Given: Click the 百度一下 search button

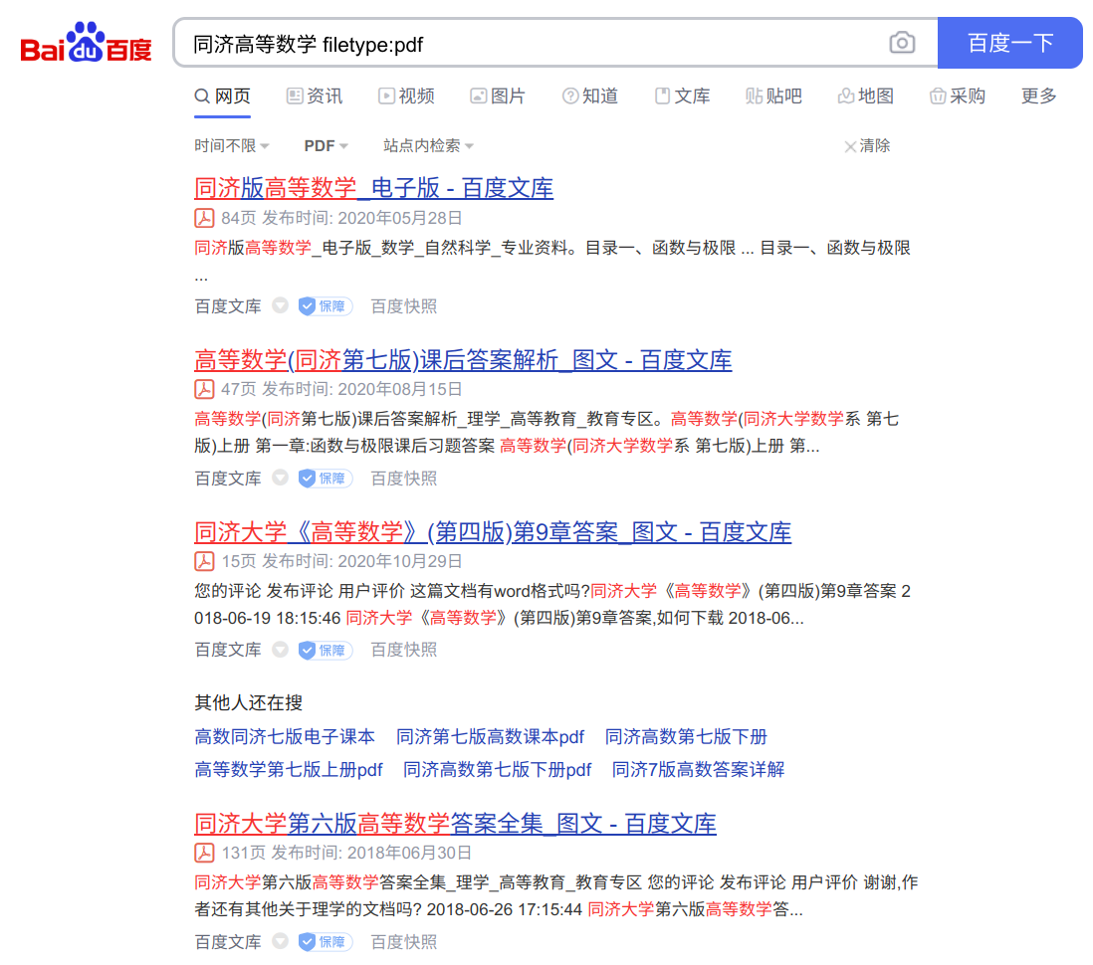Looking at the screenshot, I should tap(1009, 43).
